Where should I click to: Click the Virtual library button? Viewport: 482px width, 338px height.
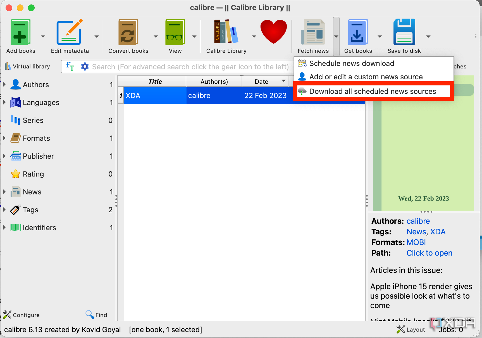pos(27,66)
